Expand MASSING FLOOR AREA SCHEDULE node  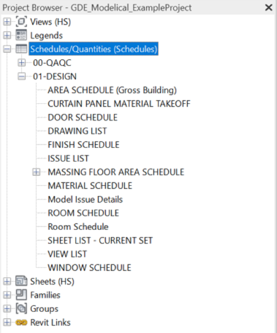coord(36,172)
